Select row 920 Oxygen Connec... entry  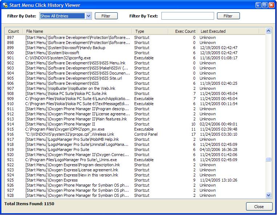(x=135, y=155)
